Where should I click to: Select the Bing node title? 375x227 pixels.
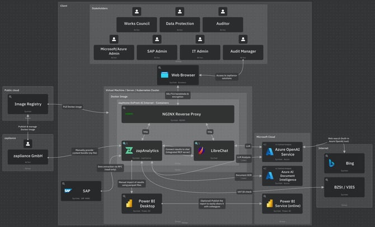[x=350, y=163]
